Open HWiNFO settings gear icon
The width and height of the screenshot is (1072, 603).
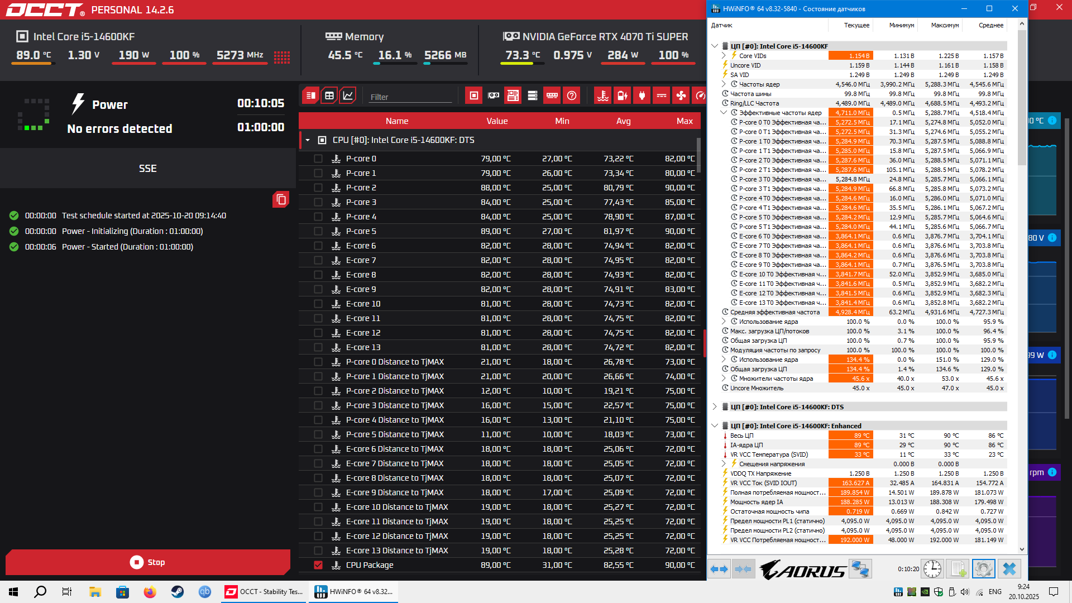pyautogui.click(x=983, y=569)
